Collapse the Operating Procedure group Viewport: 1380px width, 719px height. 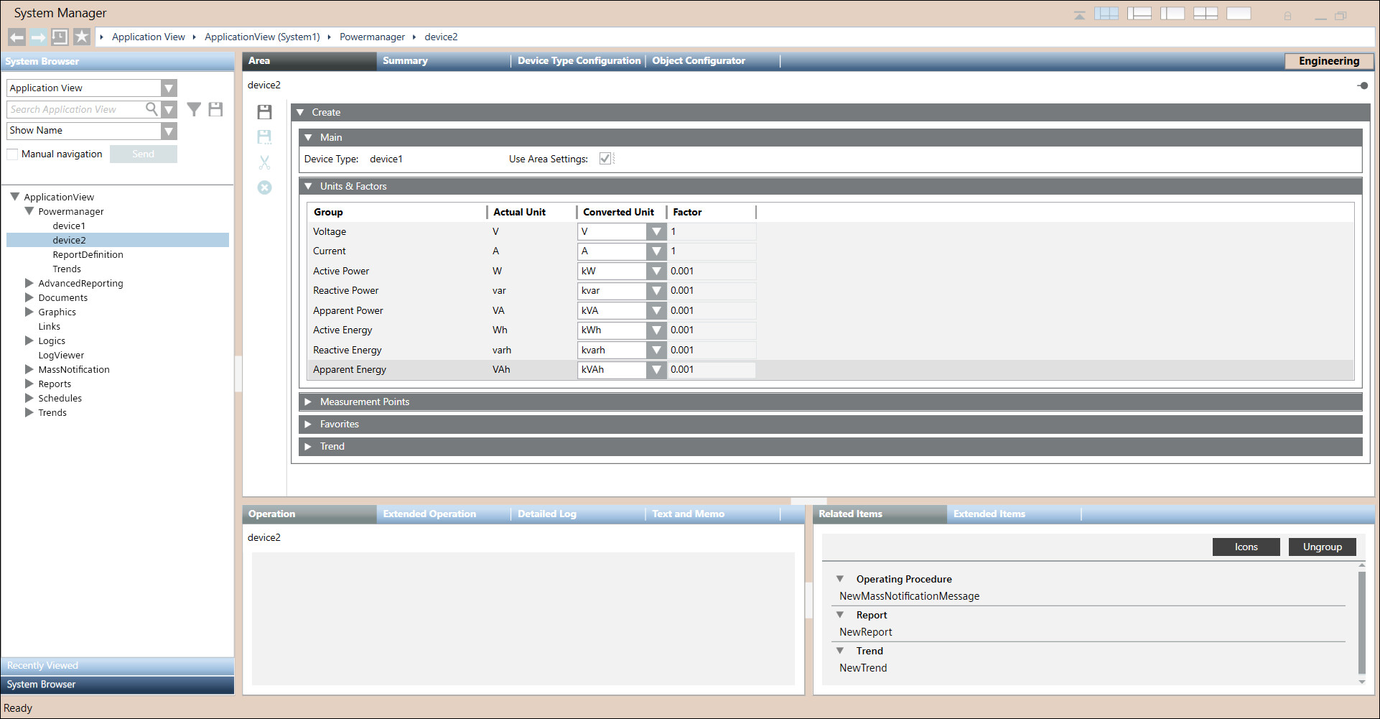pos(840,579)
